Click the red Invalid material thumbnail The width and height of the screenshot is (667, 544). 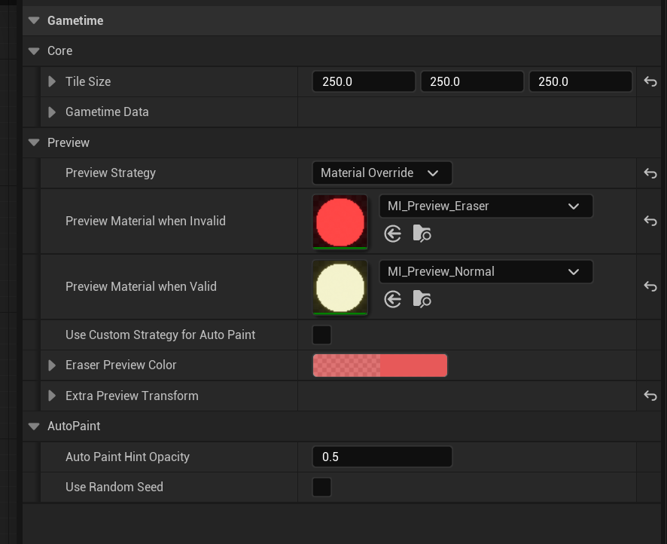(340, 222)
